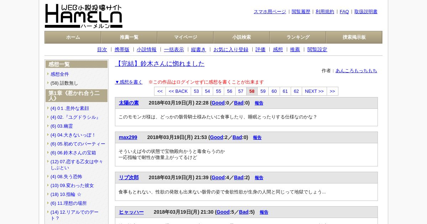Report リブ次郎's comment via 報告
This screenshot has width=427, height=224.
click(259, 178)
